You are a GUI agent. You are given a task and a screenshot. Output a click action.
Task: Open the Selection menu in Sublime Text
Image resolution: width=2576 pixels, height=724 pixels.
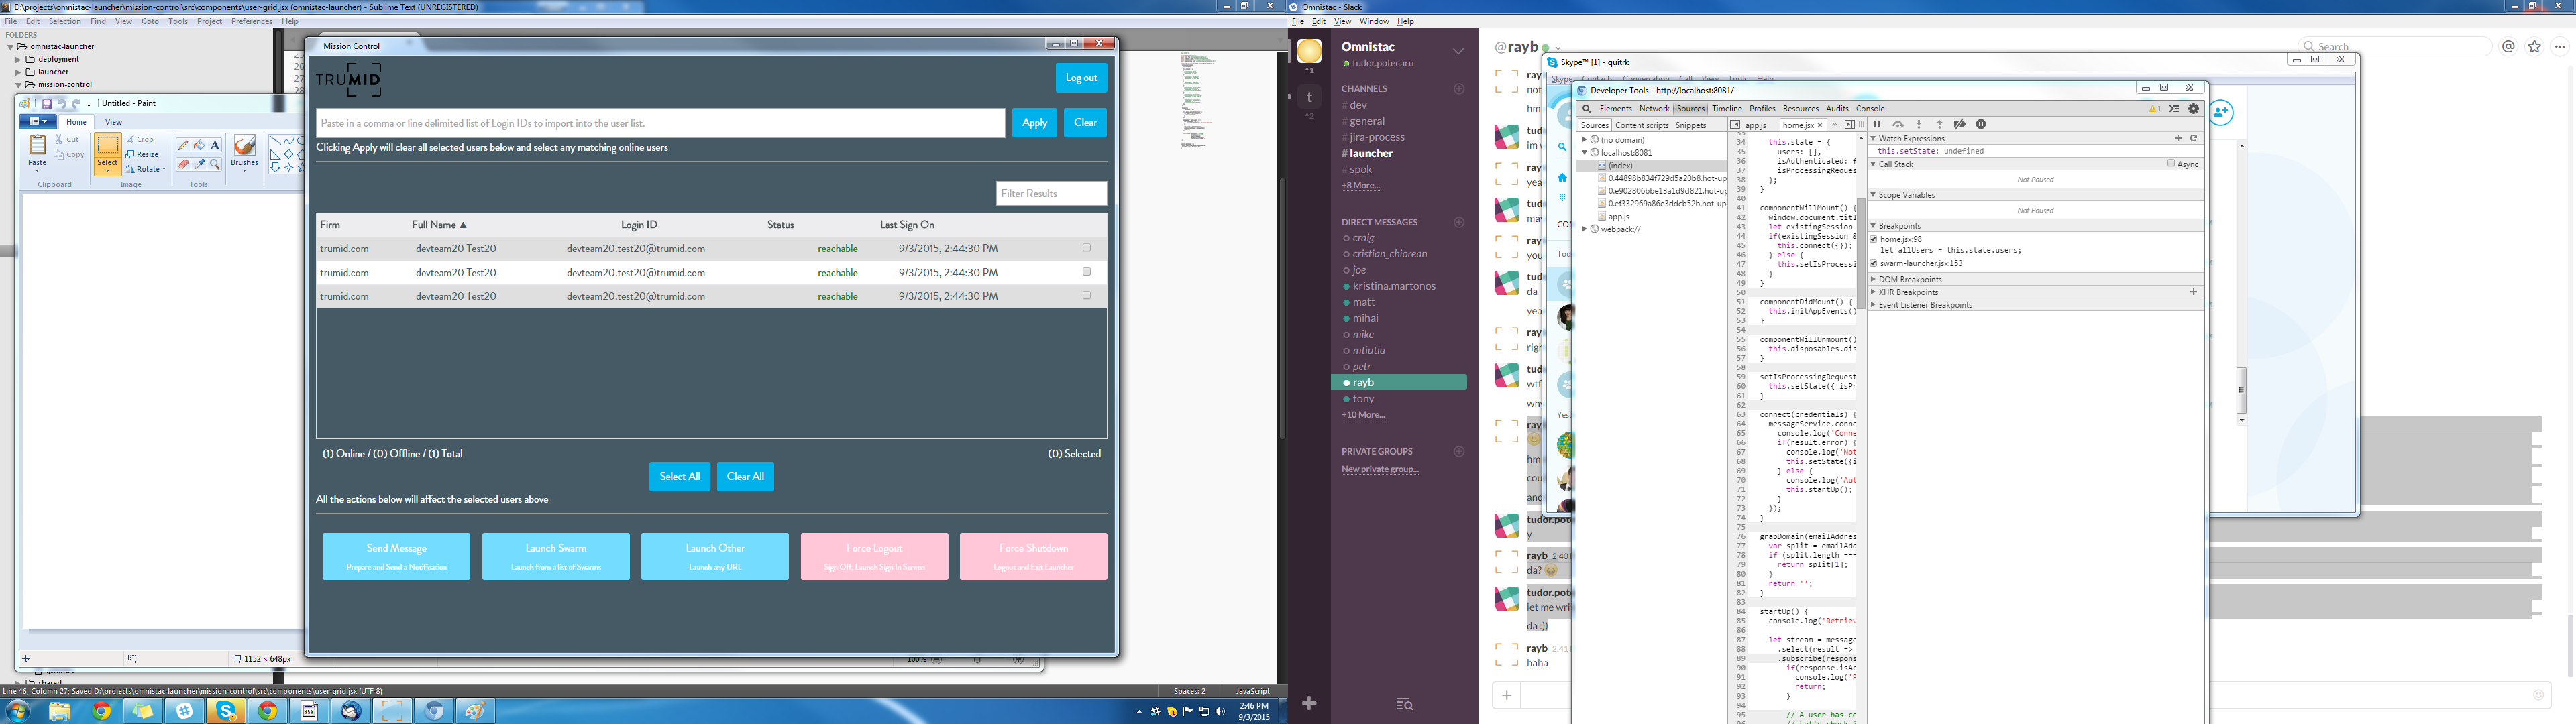[x=65, y=21]
